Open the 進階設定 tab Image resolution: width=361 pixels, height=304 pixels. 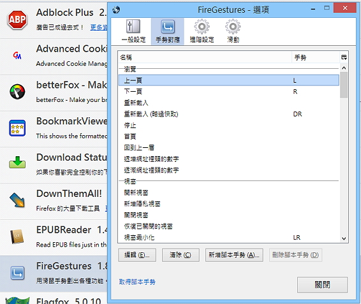click(202, 31)
